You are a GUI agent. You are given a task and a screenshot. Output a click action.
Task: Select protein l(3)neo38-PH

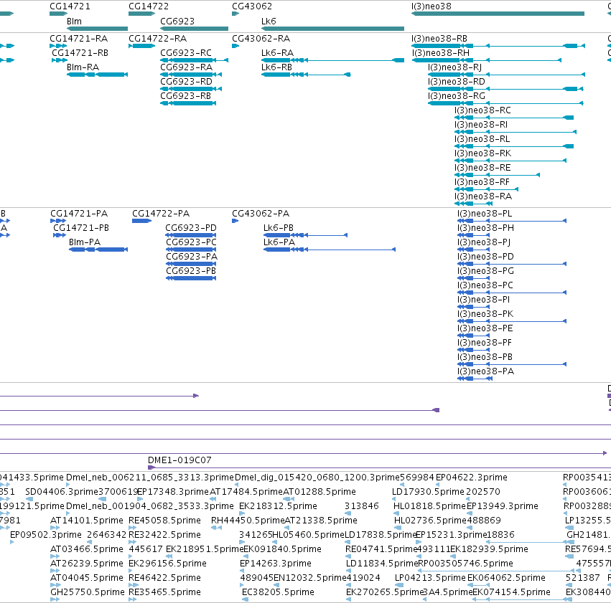click(485, 228)
